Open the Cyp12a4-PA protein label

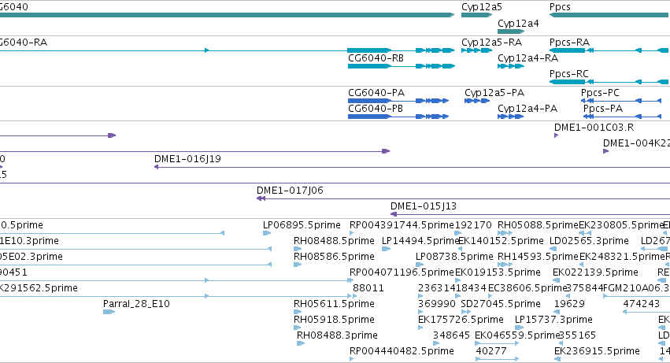[527, 109]
